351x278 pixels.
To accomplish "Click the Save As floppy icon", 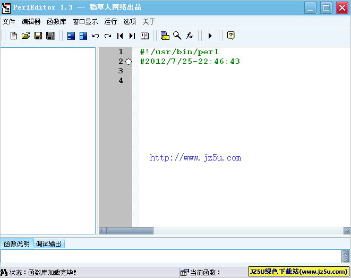I will pyautogui.click(x=50, y=36).
